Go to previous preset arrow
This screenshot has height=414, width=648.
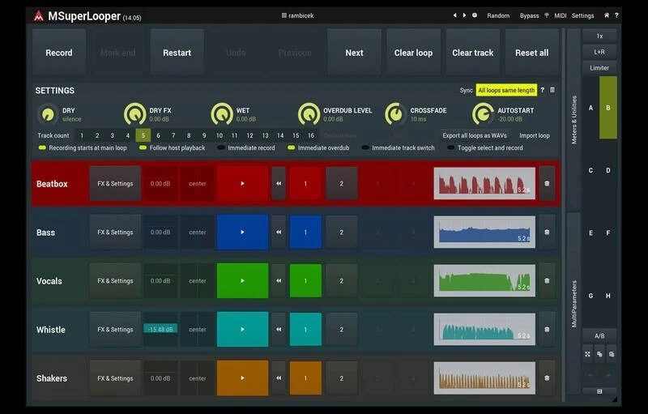point(454,15)
